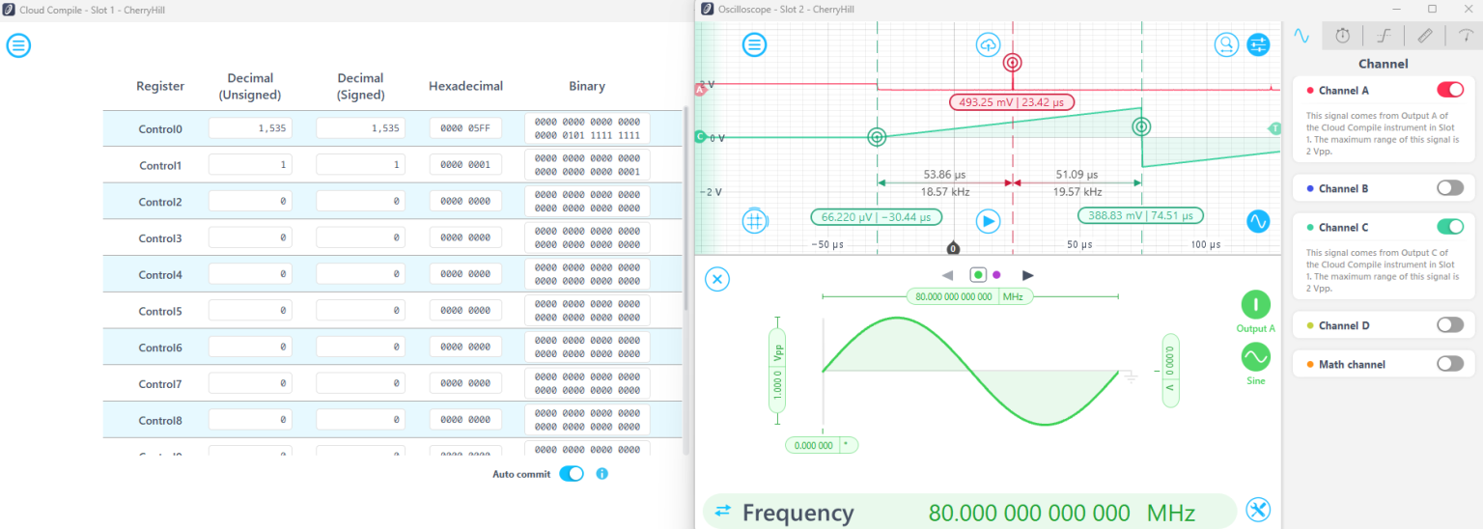Click the Auto commit info icon
Screen dimensions: 1483x529
pyautogui.click(x=602, y=474)
